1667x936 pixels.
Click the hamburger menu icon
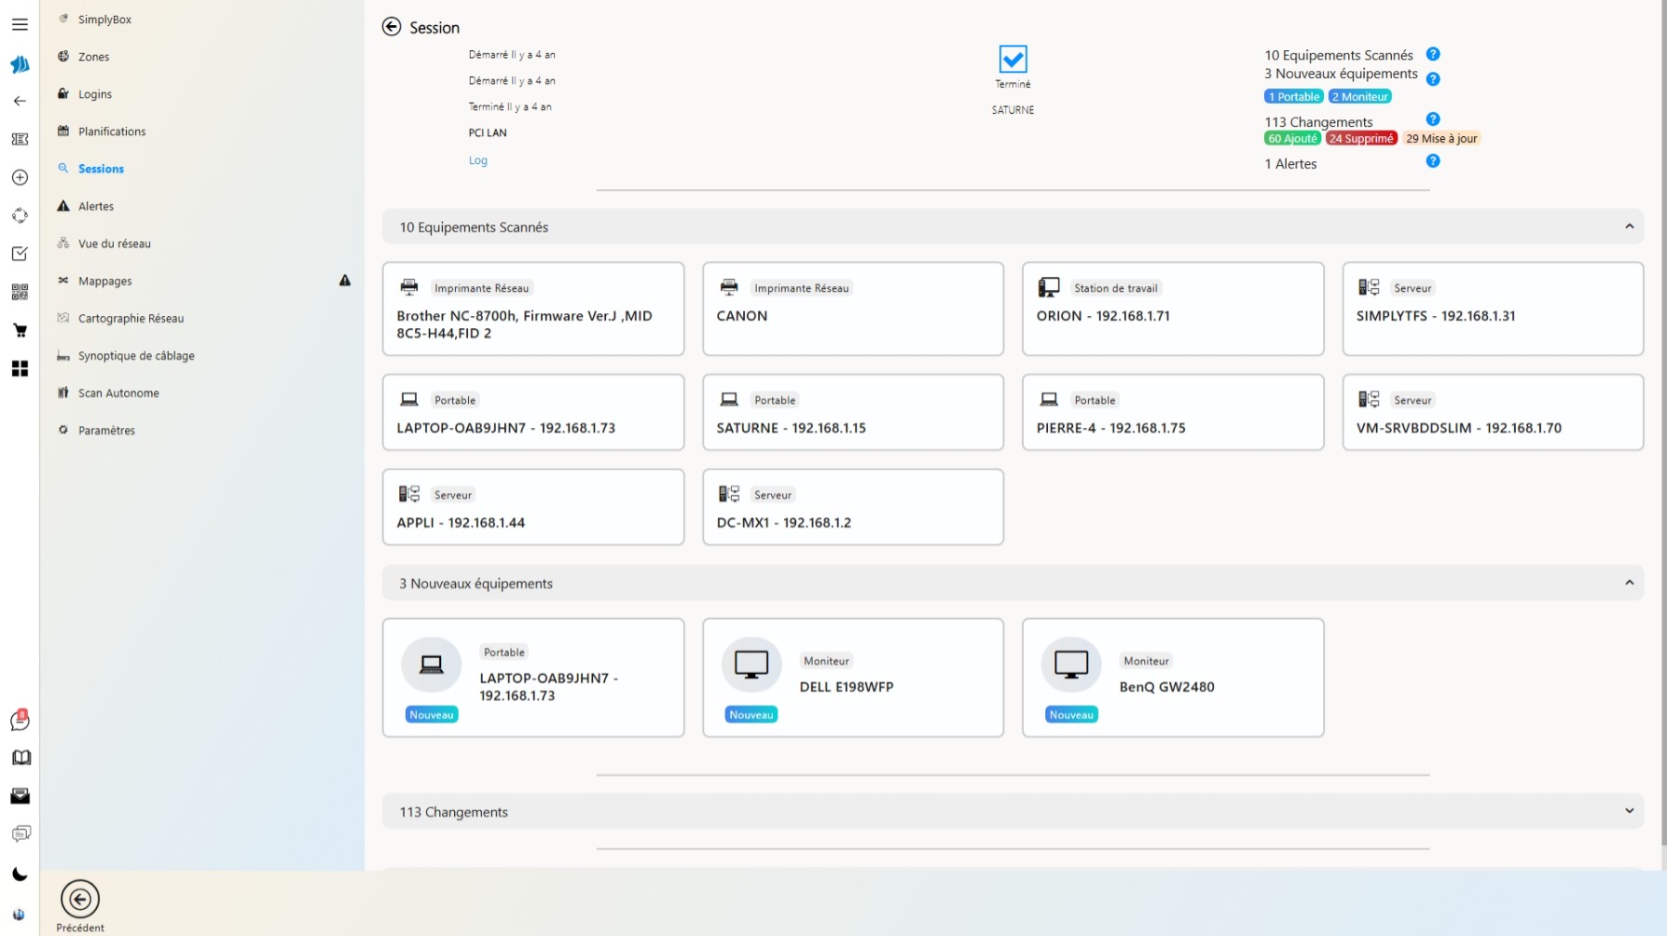pos(20,24)
